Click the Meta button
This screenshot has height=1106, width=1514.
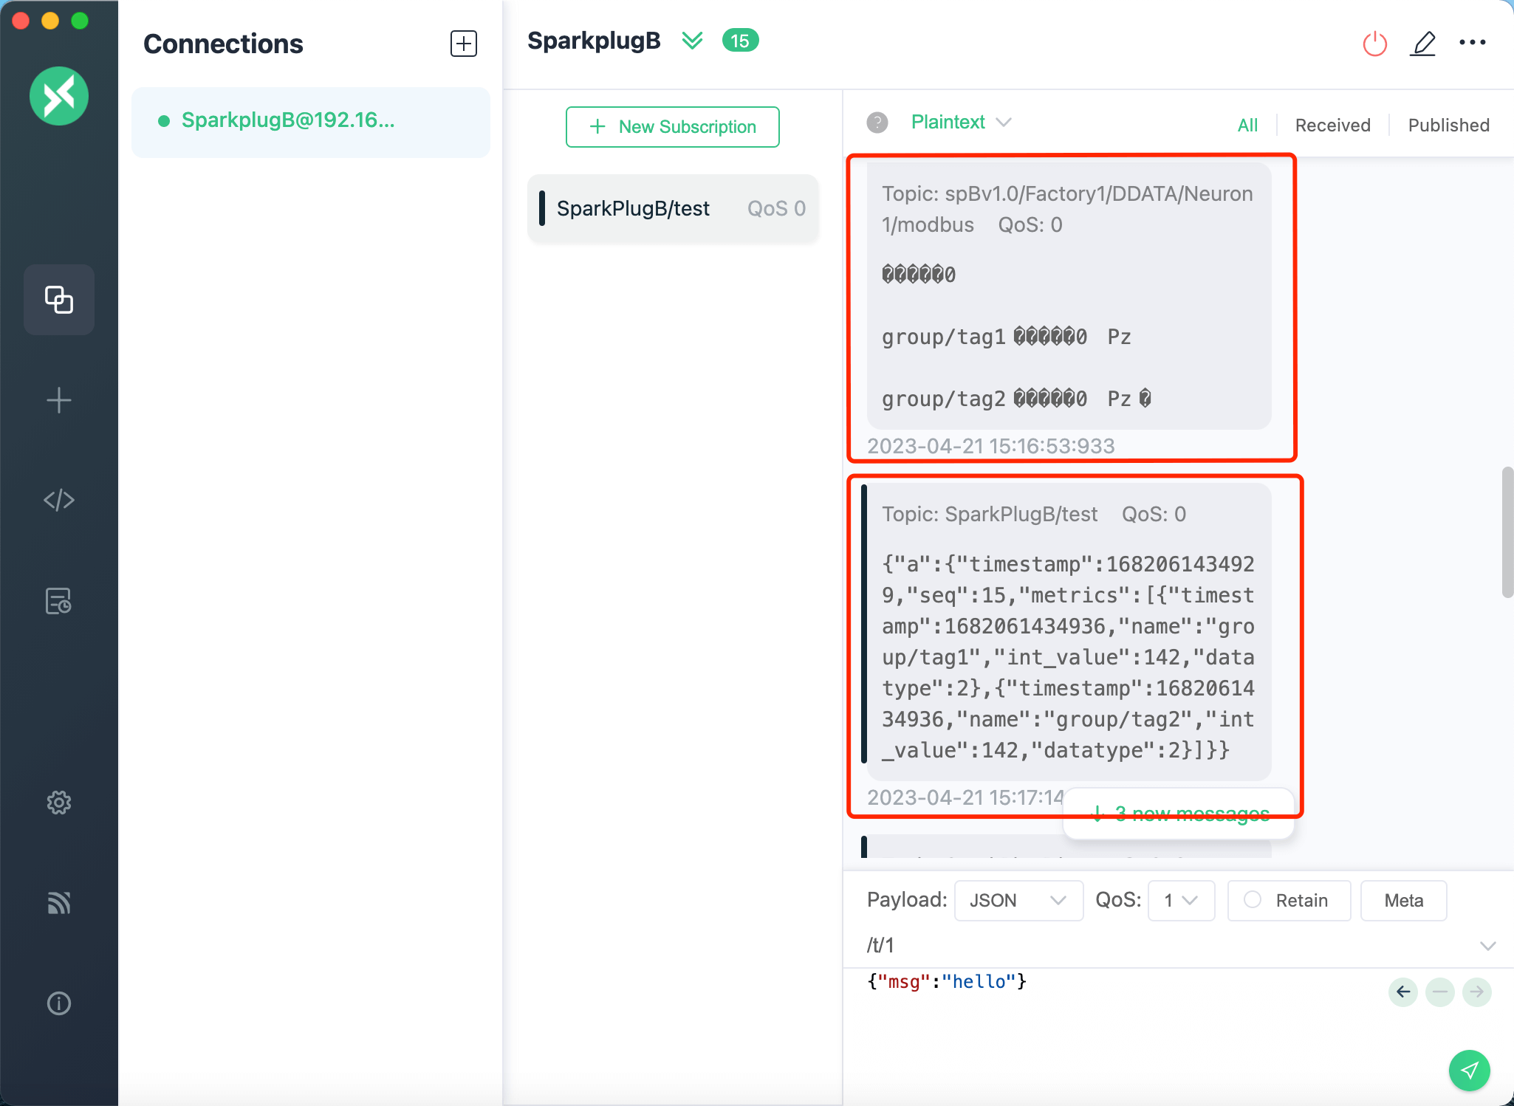[x=1403, y=900]
